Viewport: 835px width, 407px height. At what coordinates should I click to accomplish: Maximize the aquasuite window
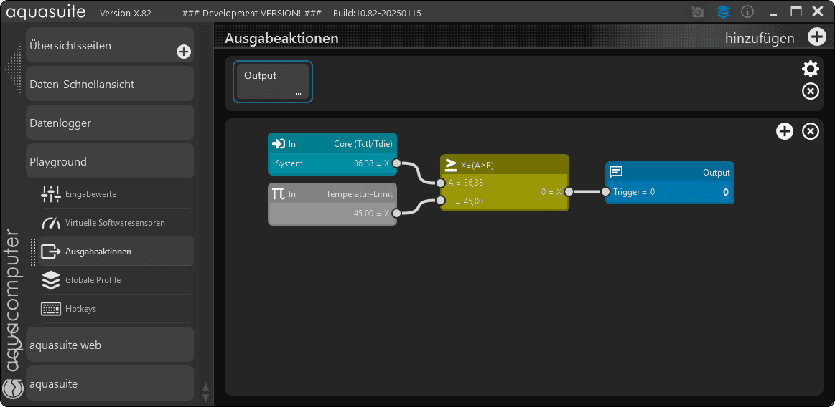[796, 11]
